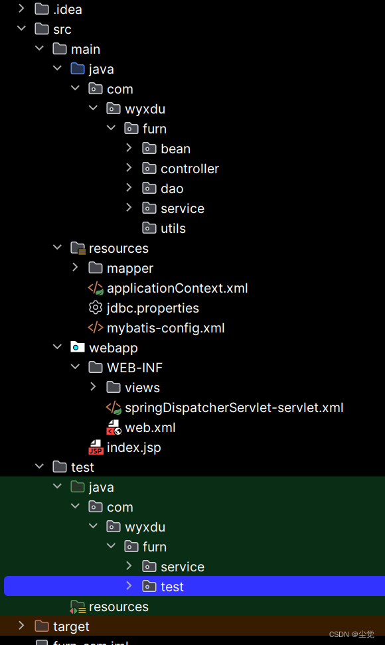Expand the mapper folder
This screenshot has height=645, width=385.
(75, 268)
